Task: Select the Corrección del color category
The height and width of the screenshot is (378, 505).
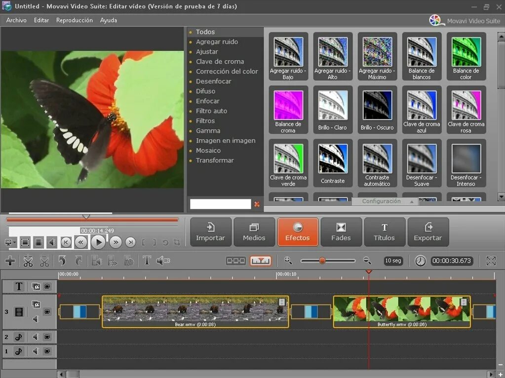Action: click(x=227, y=72)
